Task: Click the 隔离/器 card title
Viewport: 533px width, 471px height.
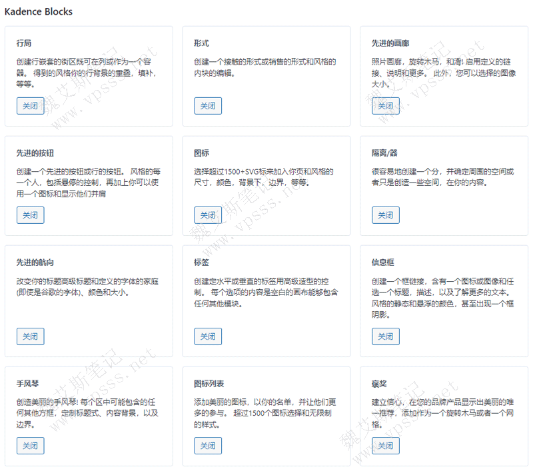Action: (384, 153)
